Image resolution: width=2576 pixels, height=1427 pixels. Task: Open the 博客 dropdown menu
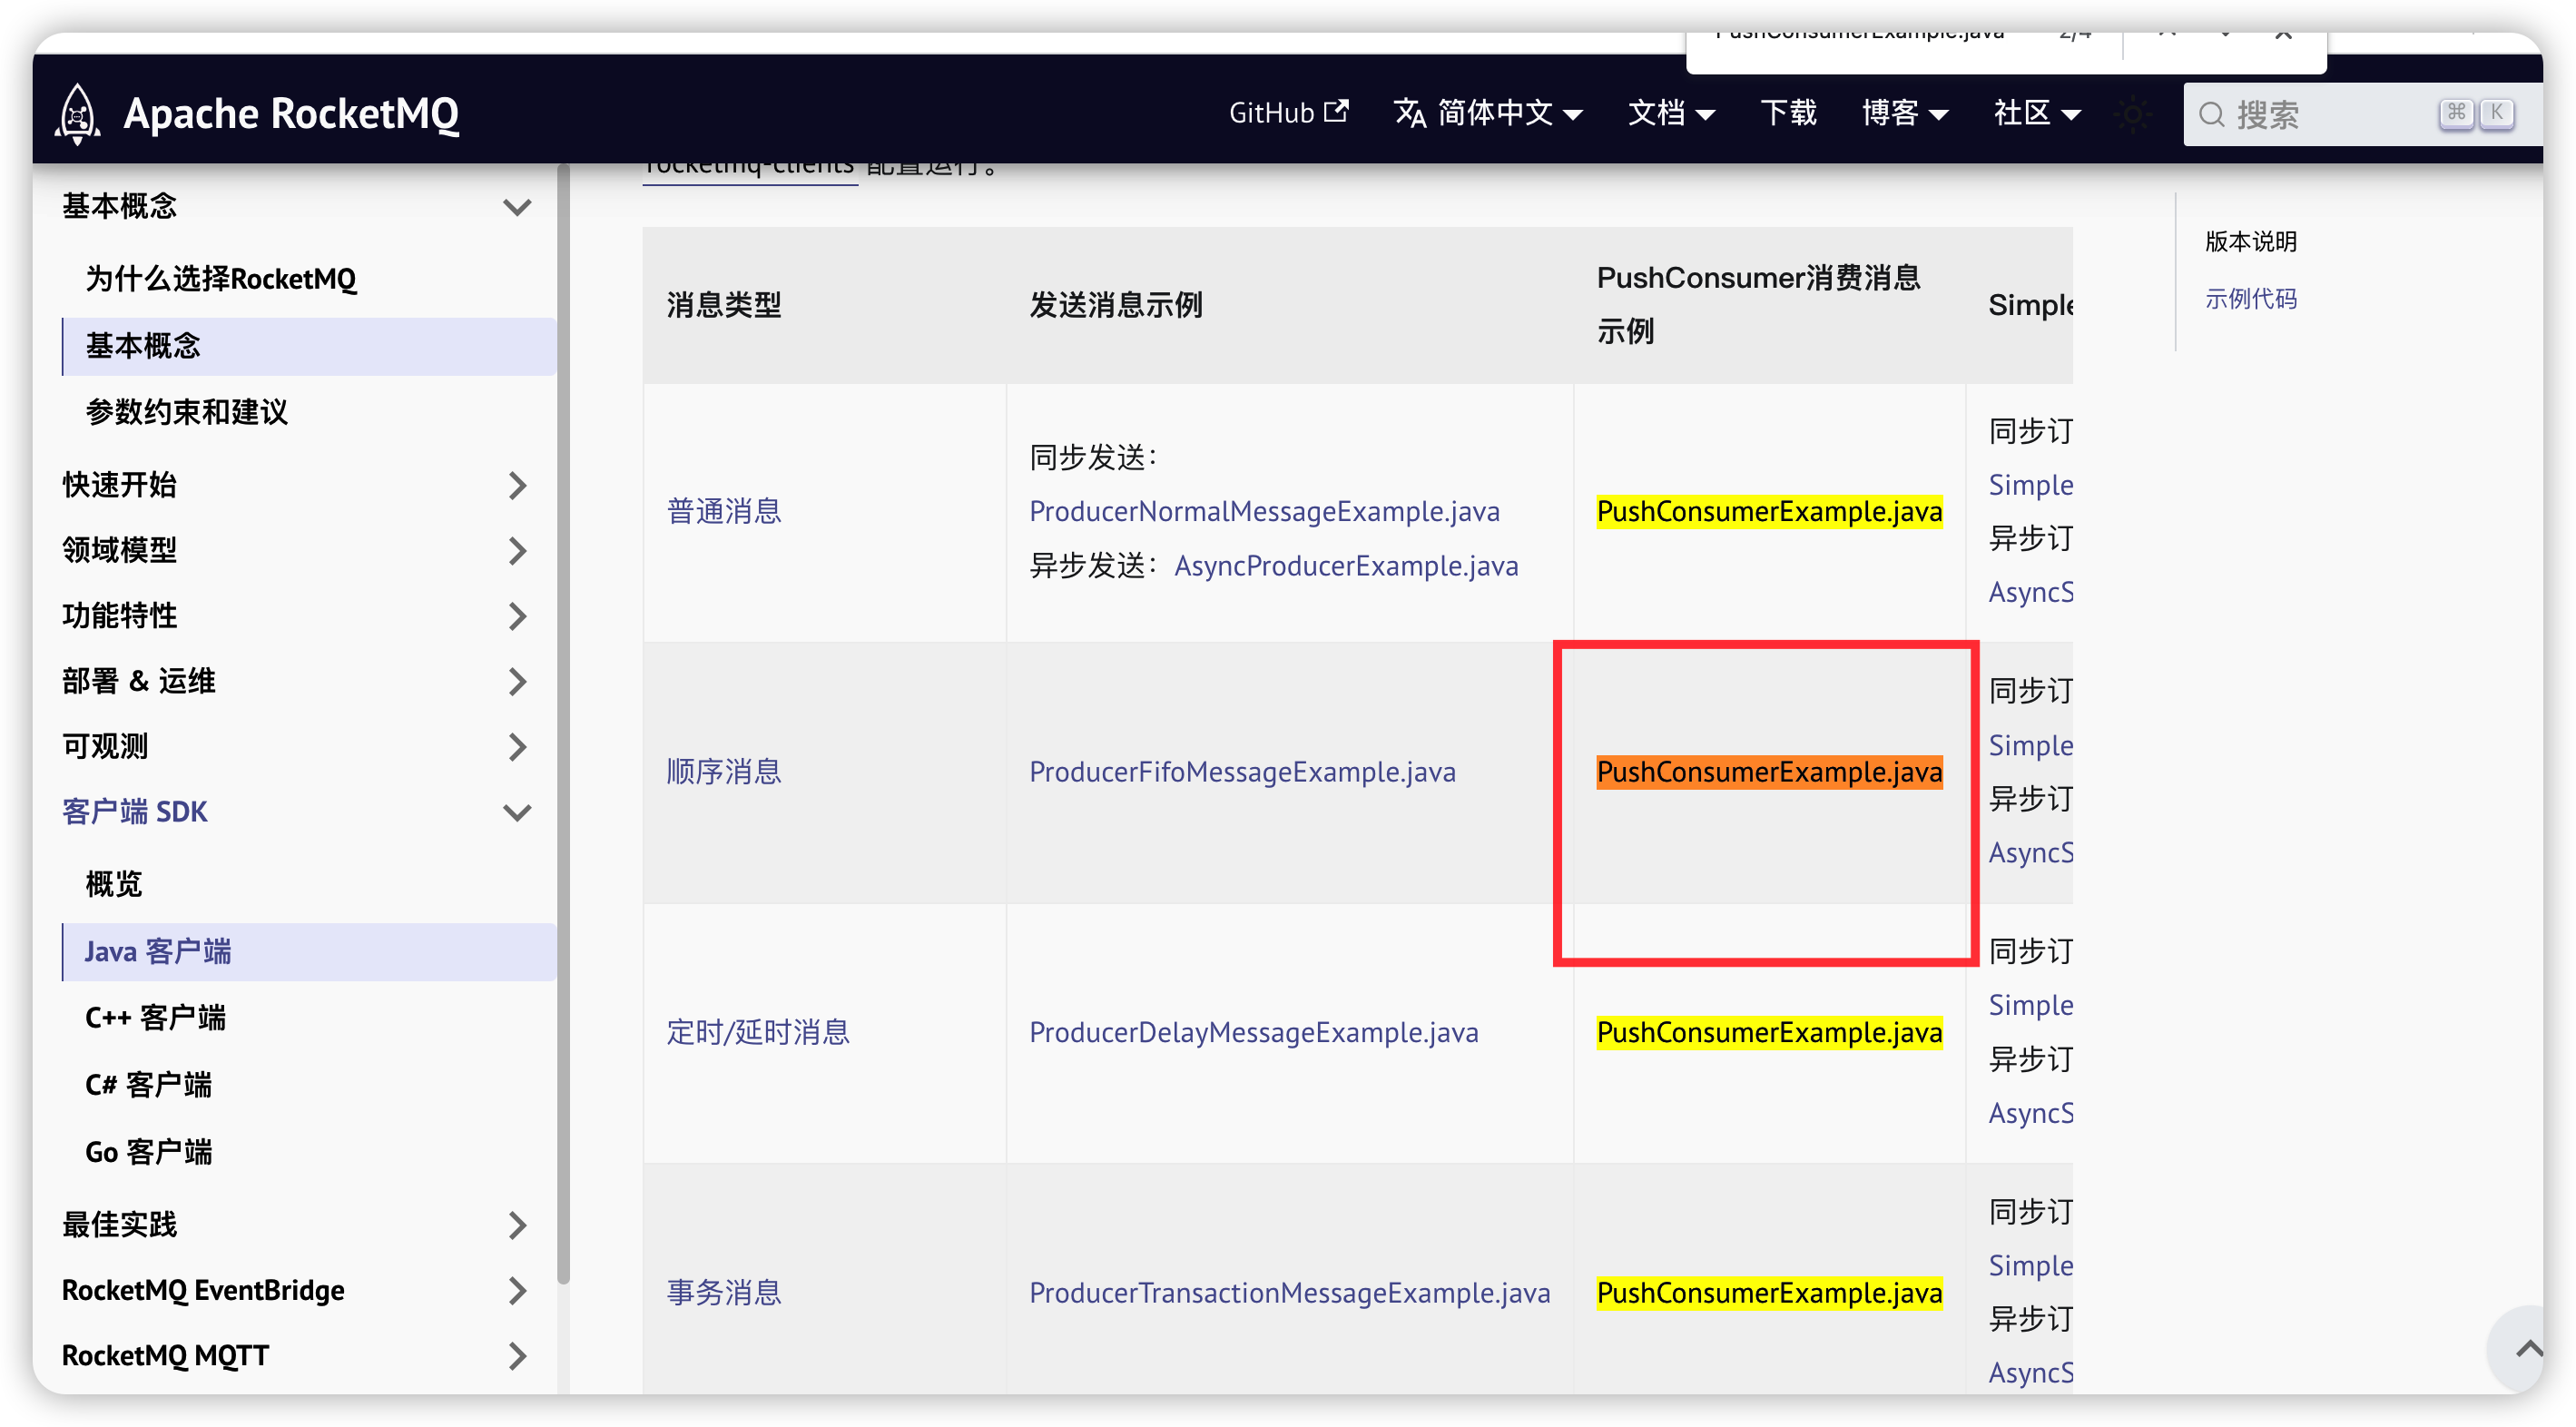point(1904,113)
